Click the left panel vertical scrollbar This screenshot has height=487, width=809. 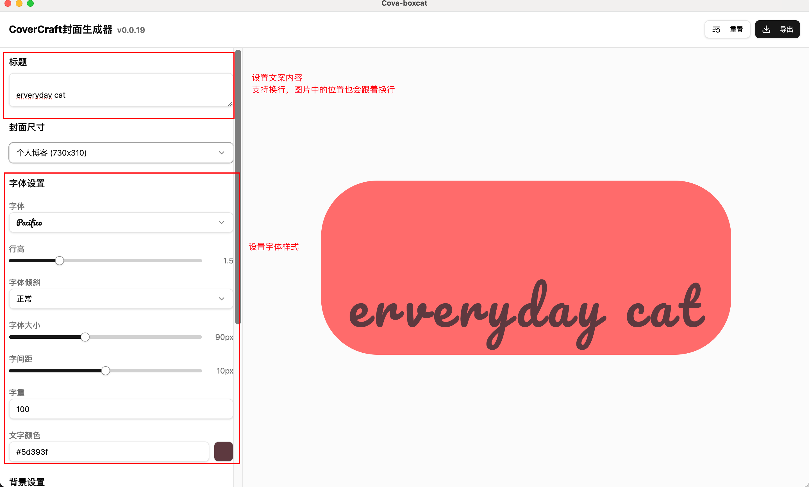pyautogui.click(x=238, y=187)
